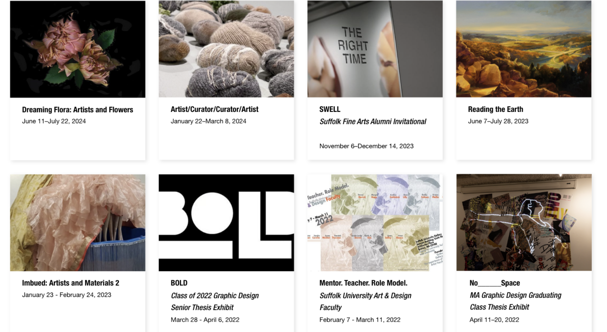The width and height of the screenshot is (607, 332).
Task: Click Suffolk University Art & Design Faculty subtitle
Action: tap(365, 302)
